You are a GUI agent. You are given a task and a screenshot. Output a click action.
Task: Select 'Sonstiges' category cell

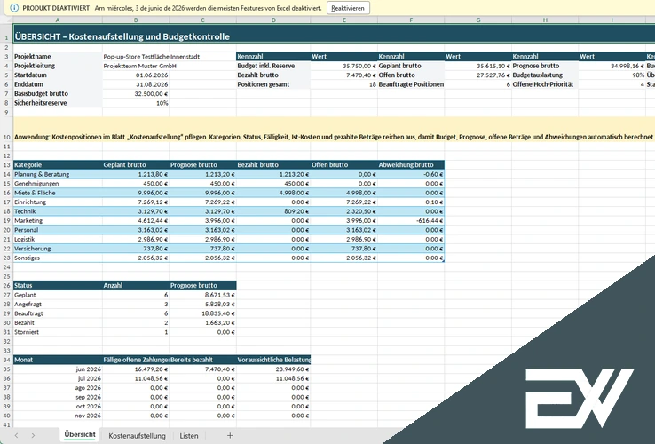tap(58, 258)
